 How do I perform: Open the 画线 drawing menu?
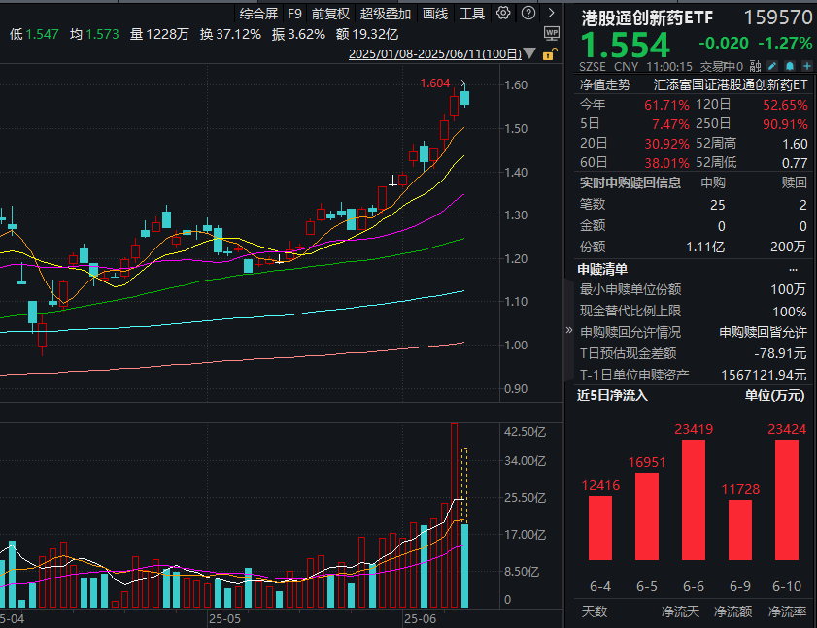pos(435,14)
